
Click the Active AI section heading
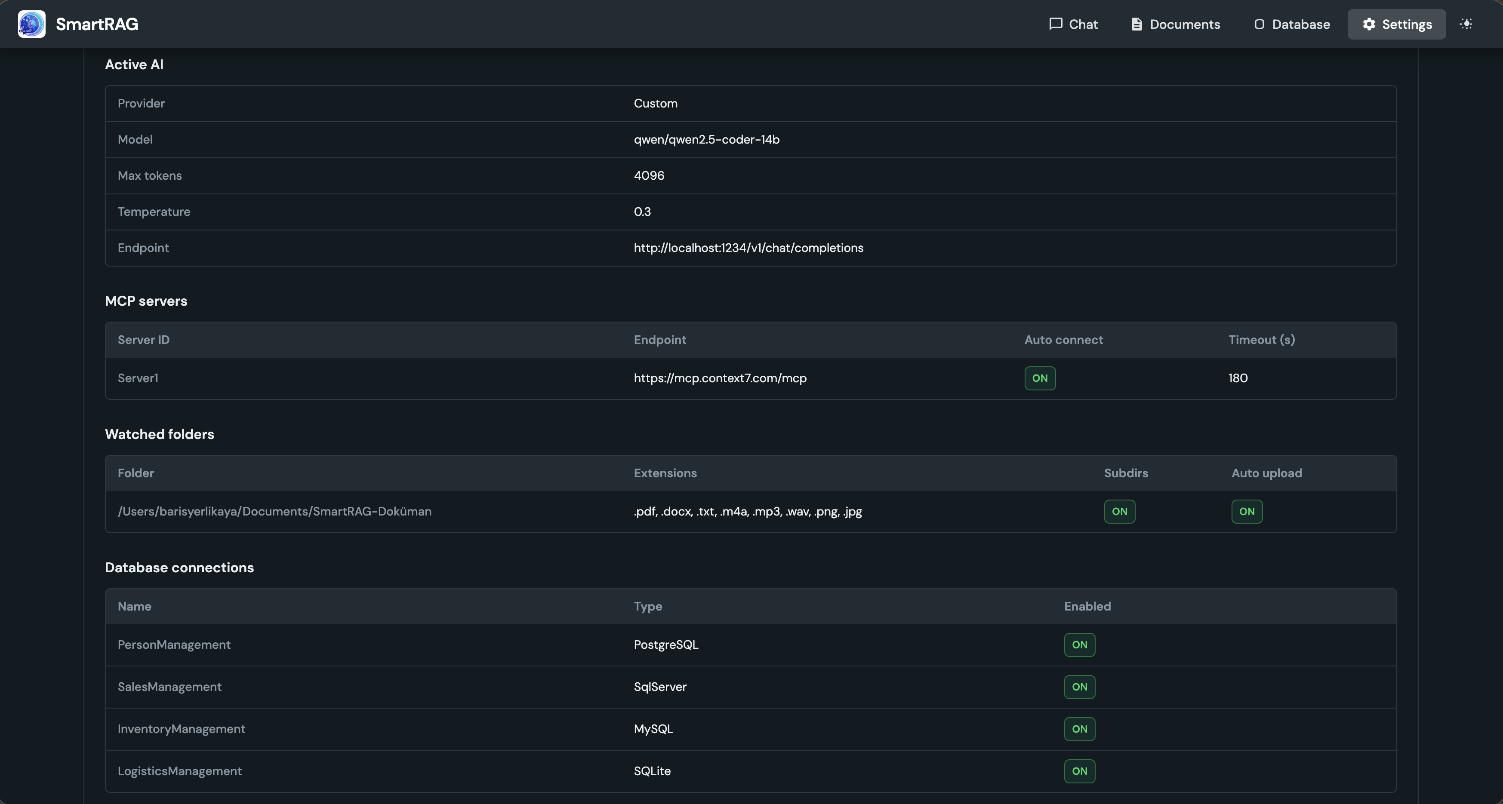[134, 65]
